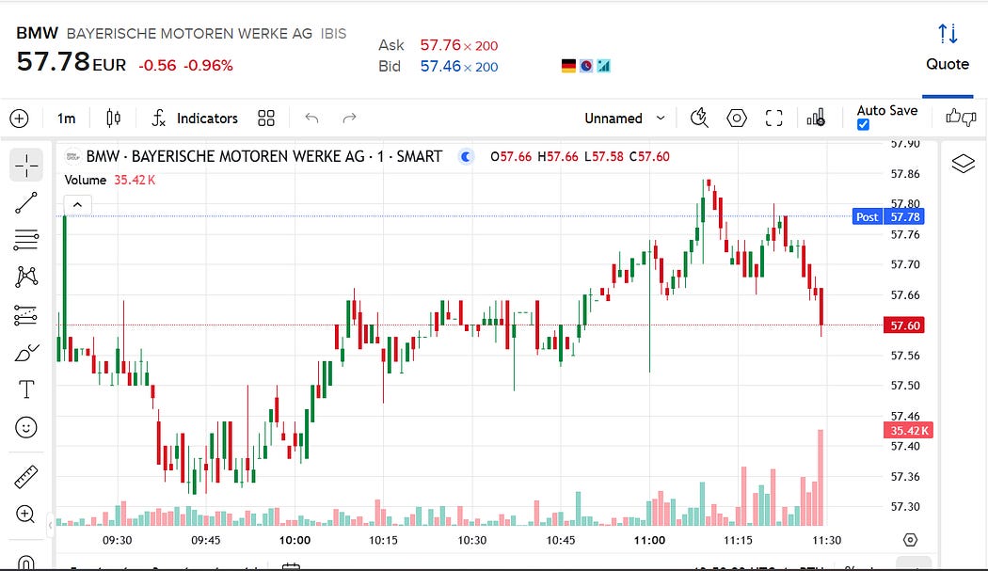Screen dimensions: 988x571
Task: Open the candlestick chart type menu
Action: (x=114, y=118)
